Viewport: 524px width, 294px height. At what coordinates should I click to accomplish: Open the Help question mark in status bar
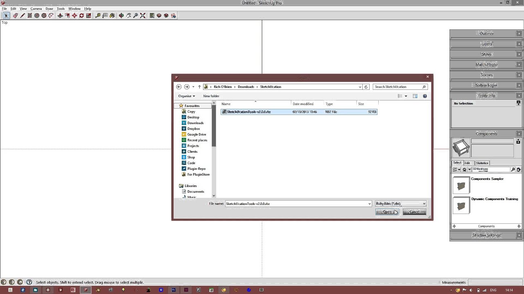click(29, 282)
